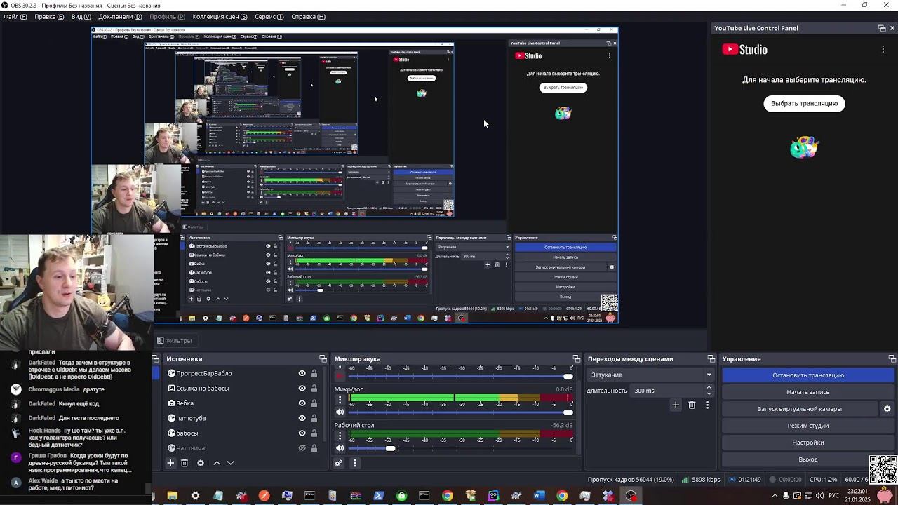Delete selected source with the trash icon
The height and width of the screenshot is (505, 898).
[x=185, y=463]
